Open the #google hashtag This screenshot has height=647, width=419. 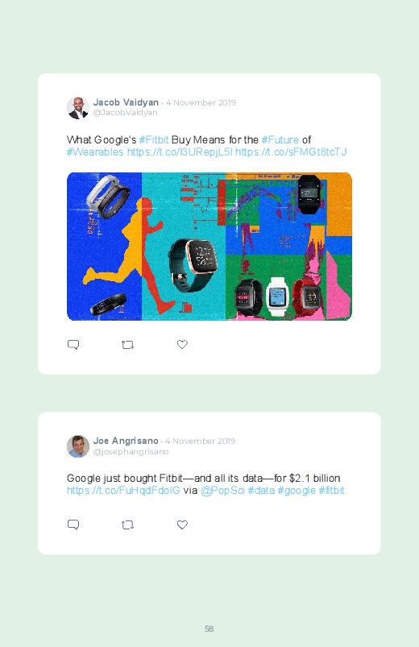[x=297, y=490]
